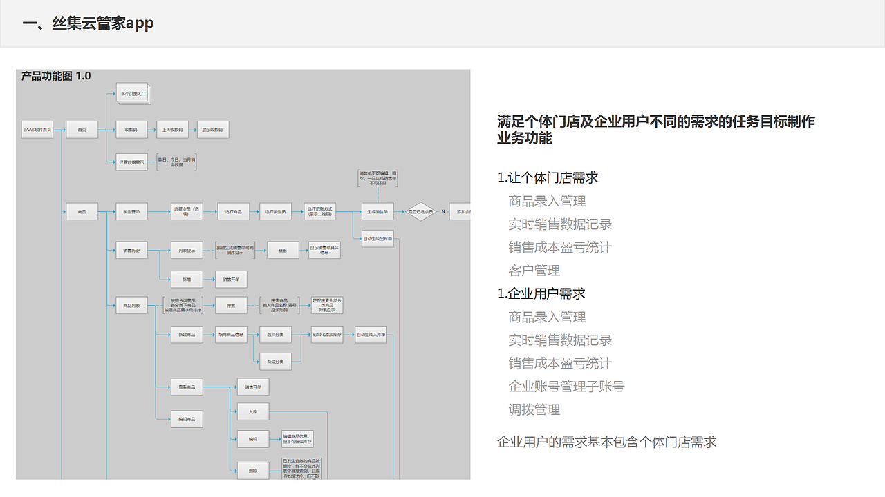Select the 填写商品信息 flowchart node

point(231,335)
